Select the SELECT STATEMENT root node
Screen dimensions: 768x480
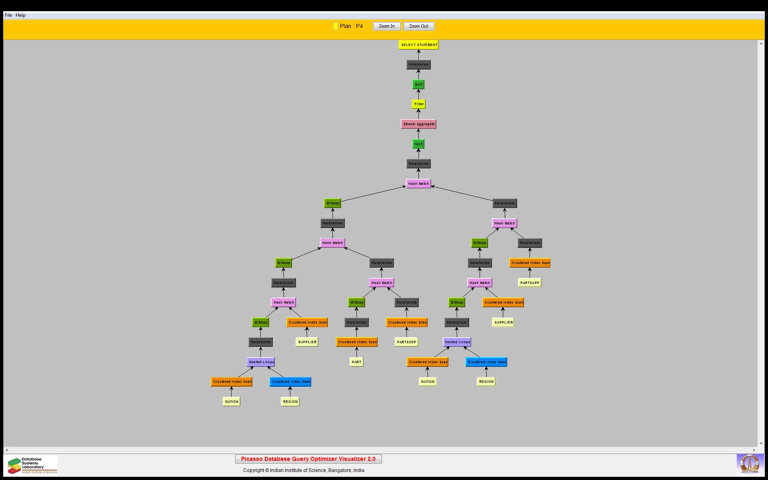point(419,45)
